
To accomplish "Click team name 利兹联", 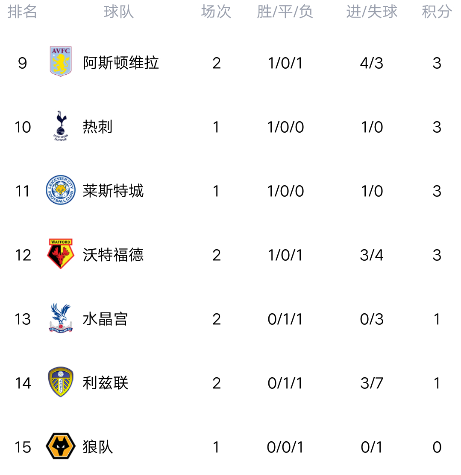I will [x=106, y=383].
